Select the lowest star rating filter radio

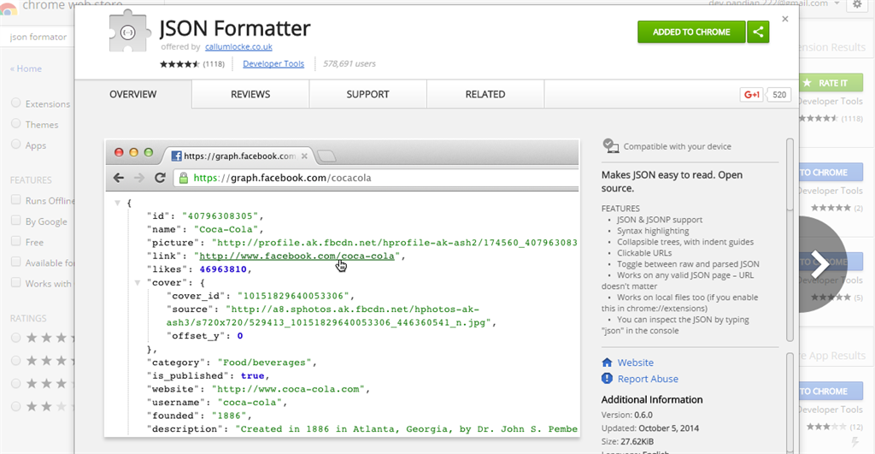[x=15, y=406]
